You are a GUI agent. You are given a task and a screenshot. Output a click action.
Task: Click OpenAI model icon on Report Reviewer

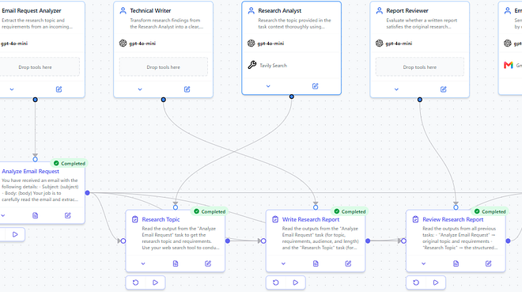click(x=379, y=44)
